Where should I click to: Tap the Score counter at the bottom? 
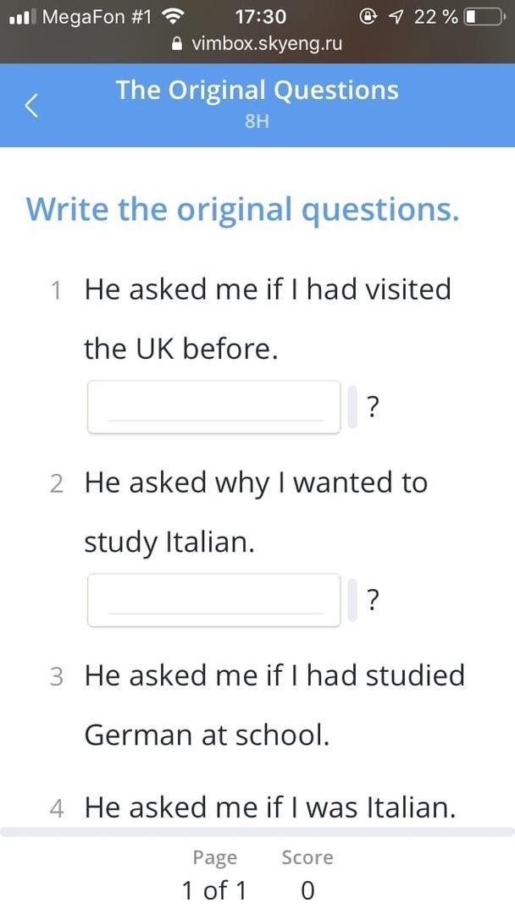point(307,874)
